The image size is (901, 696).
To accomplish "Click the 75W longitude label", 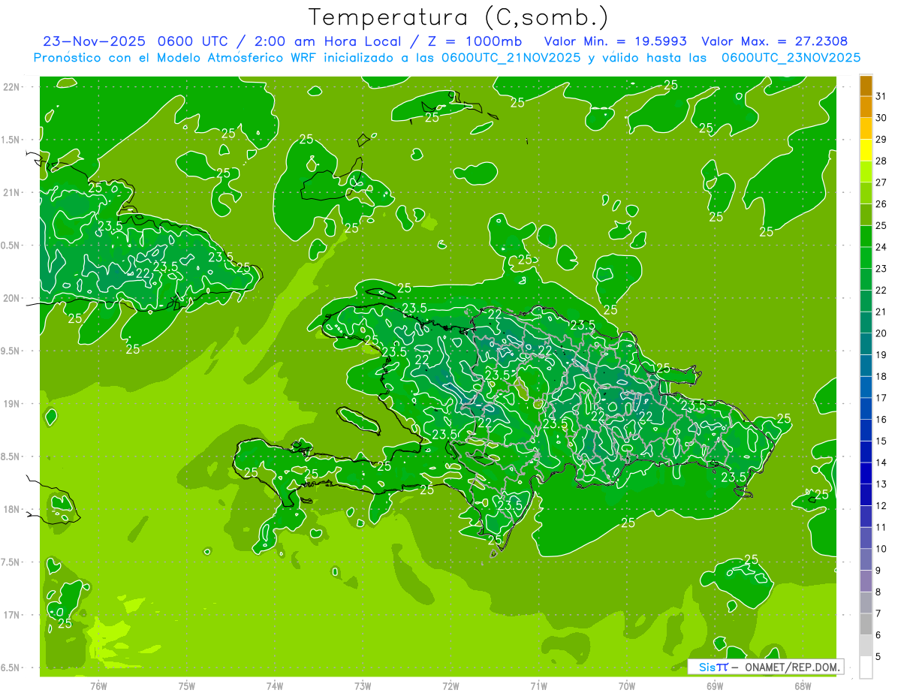I will pyautogui.click(x=187, y=686).
